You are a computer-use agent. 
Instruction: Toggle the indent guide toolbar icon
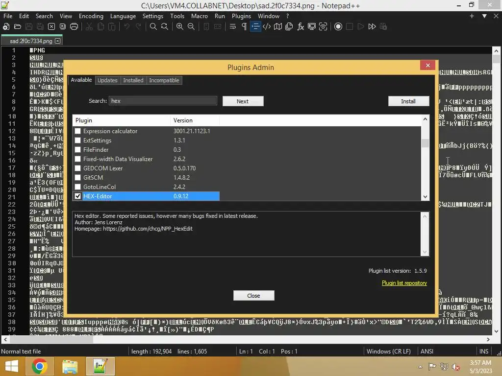[255, 26]
